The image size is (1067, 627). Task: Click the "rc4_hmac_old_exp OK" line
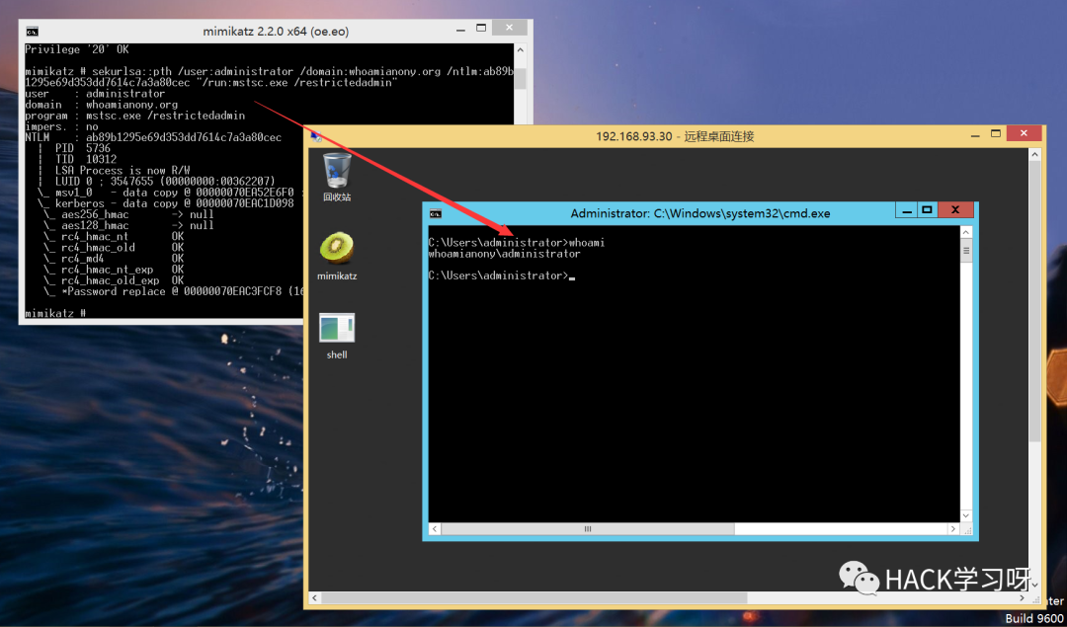point(114,280)
